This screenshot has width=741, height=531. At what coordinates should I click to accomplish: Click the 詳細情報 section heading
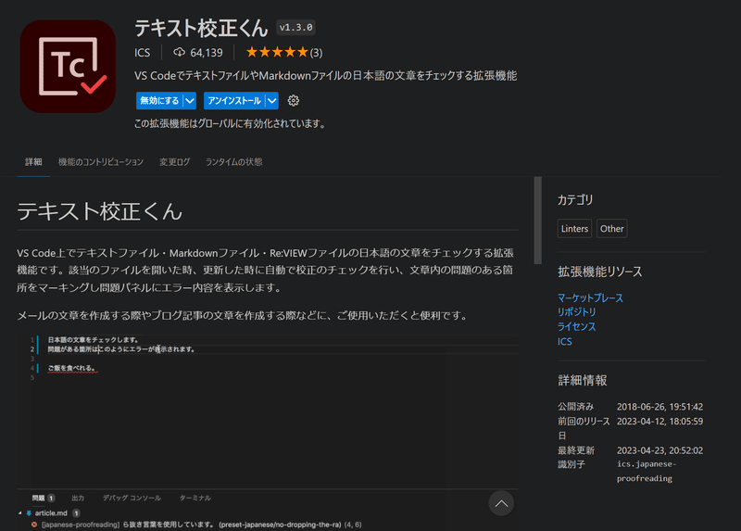pos(583,380)
